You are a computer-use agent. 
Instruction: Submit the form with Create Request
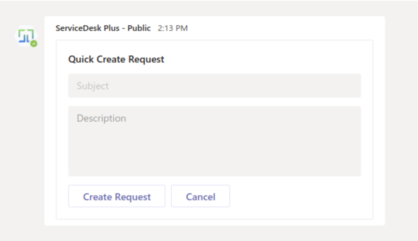point(116,196)
